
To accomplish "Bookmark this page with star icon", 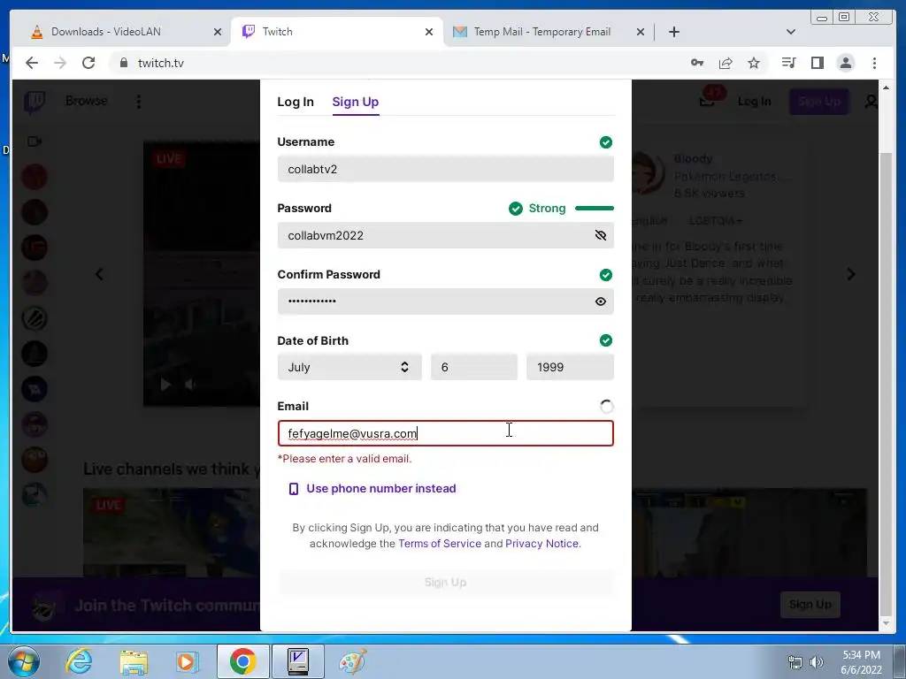I will (754, 63).
